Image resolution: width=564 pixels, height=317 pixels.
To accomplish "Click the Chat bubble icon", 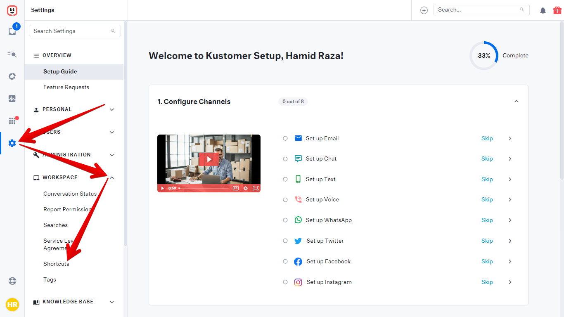I will 298,158.
